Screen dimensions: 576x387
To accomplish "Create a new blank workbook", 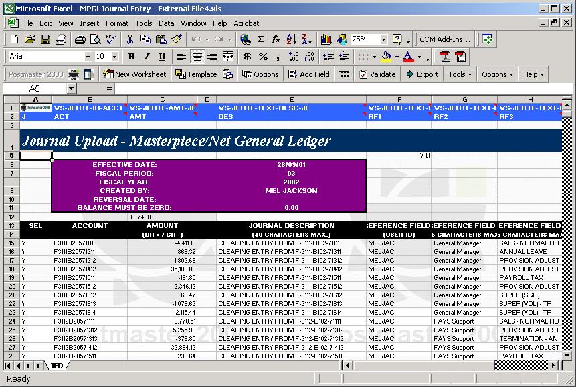I will point(14,39).
